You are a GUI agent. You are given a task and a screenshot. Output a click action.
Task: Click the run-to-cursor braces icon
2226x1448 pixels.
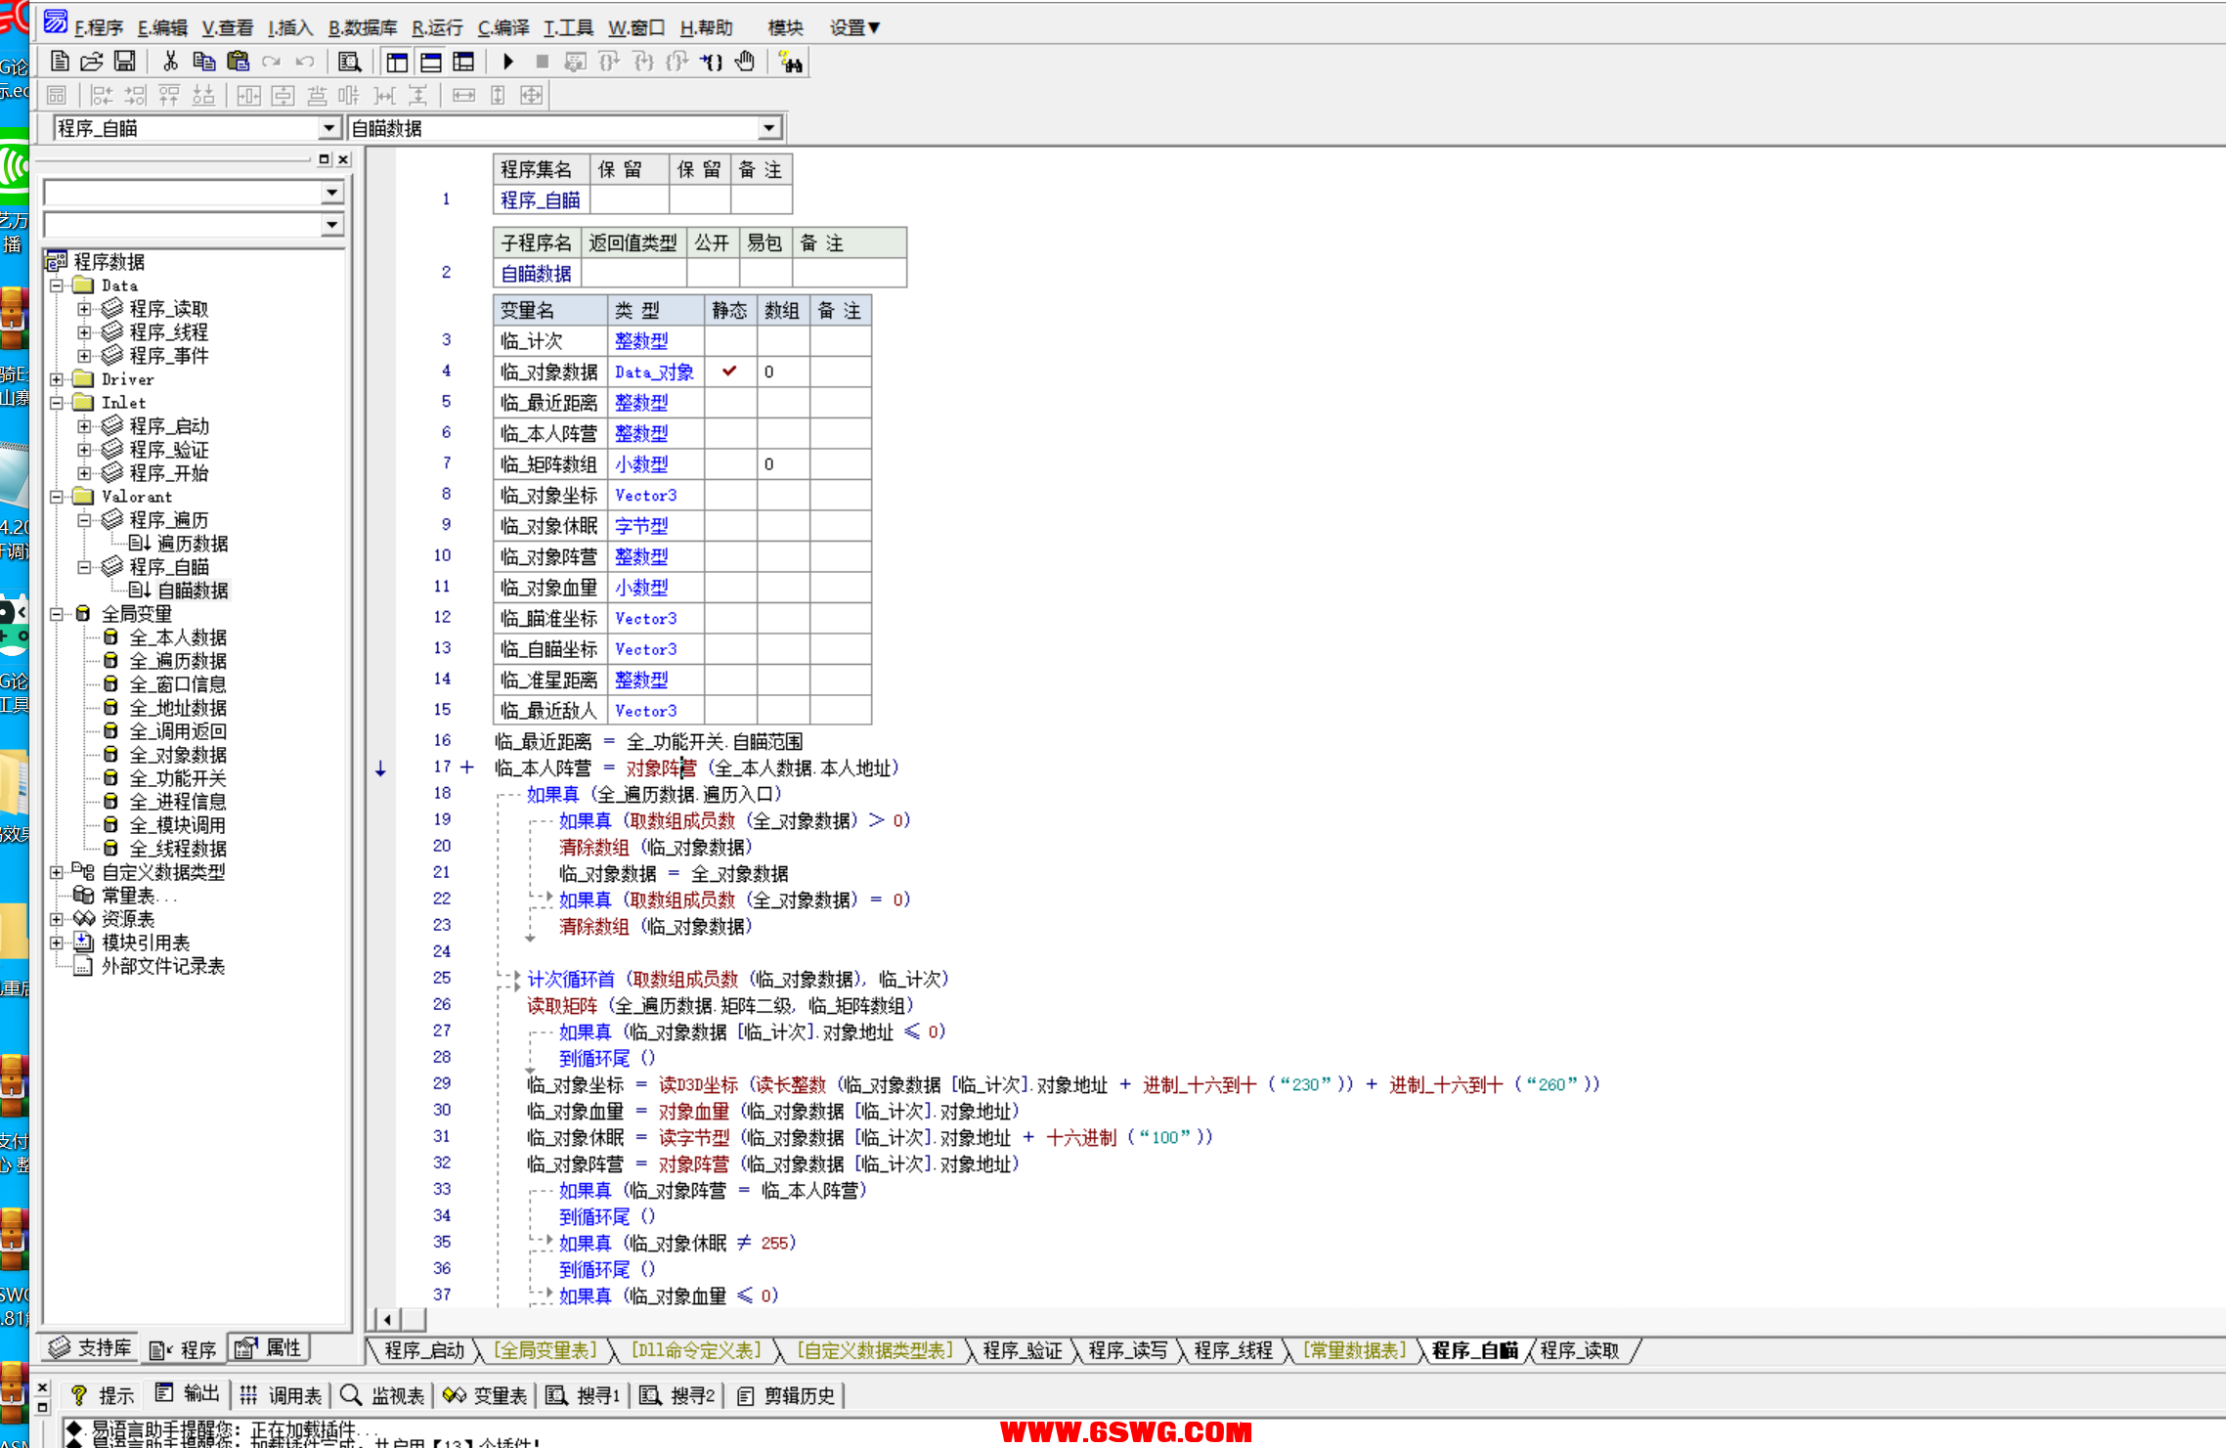pos(712,62)
